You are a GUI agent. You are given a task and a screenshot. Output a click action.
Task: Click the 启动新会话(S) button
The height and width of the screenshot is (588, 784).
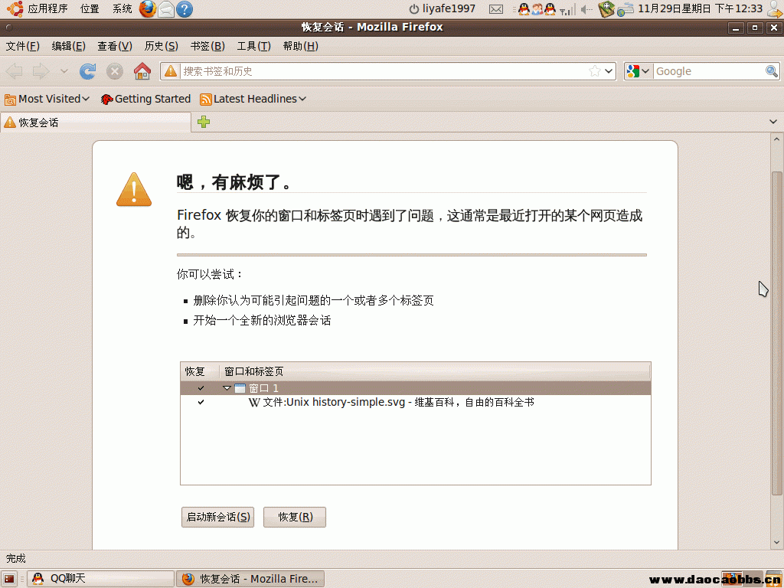(217, 517)
